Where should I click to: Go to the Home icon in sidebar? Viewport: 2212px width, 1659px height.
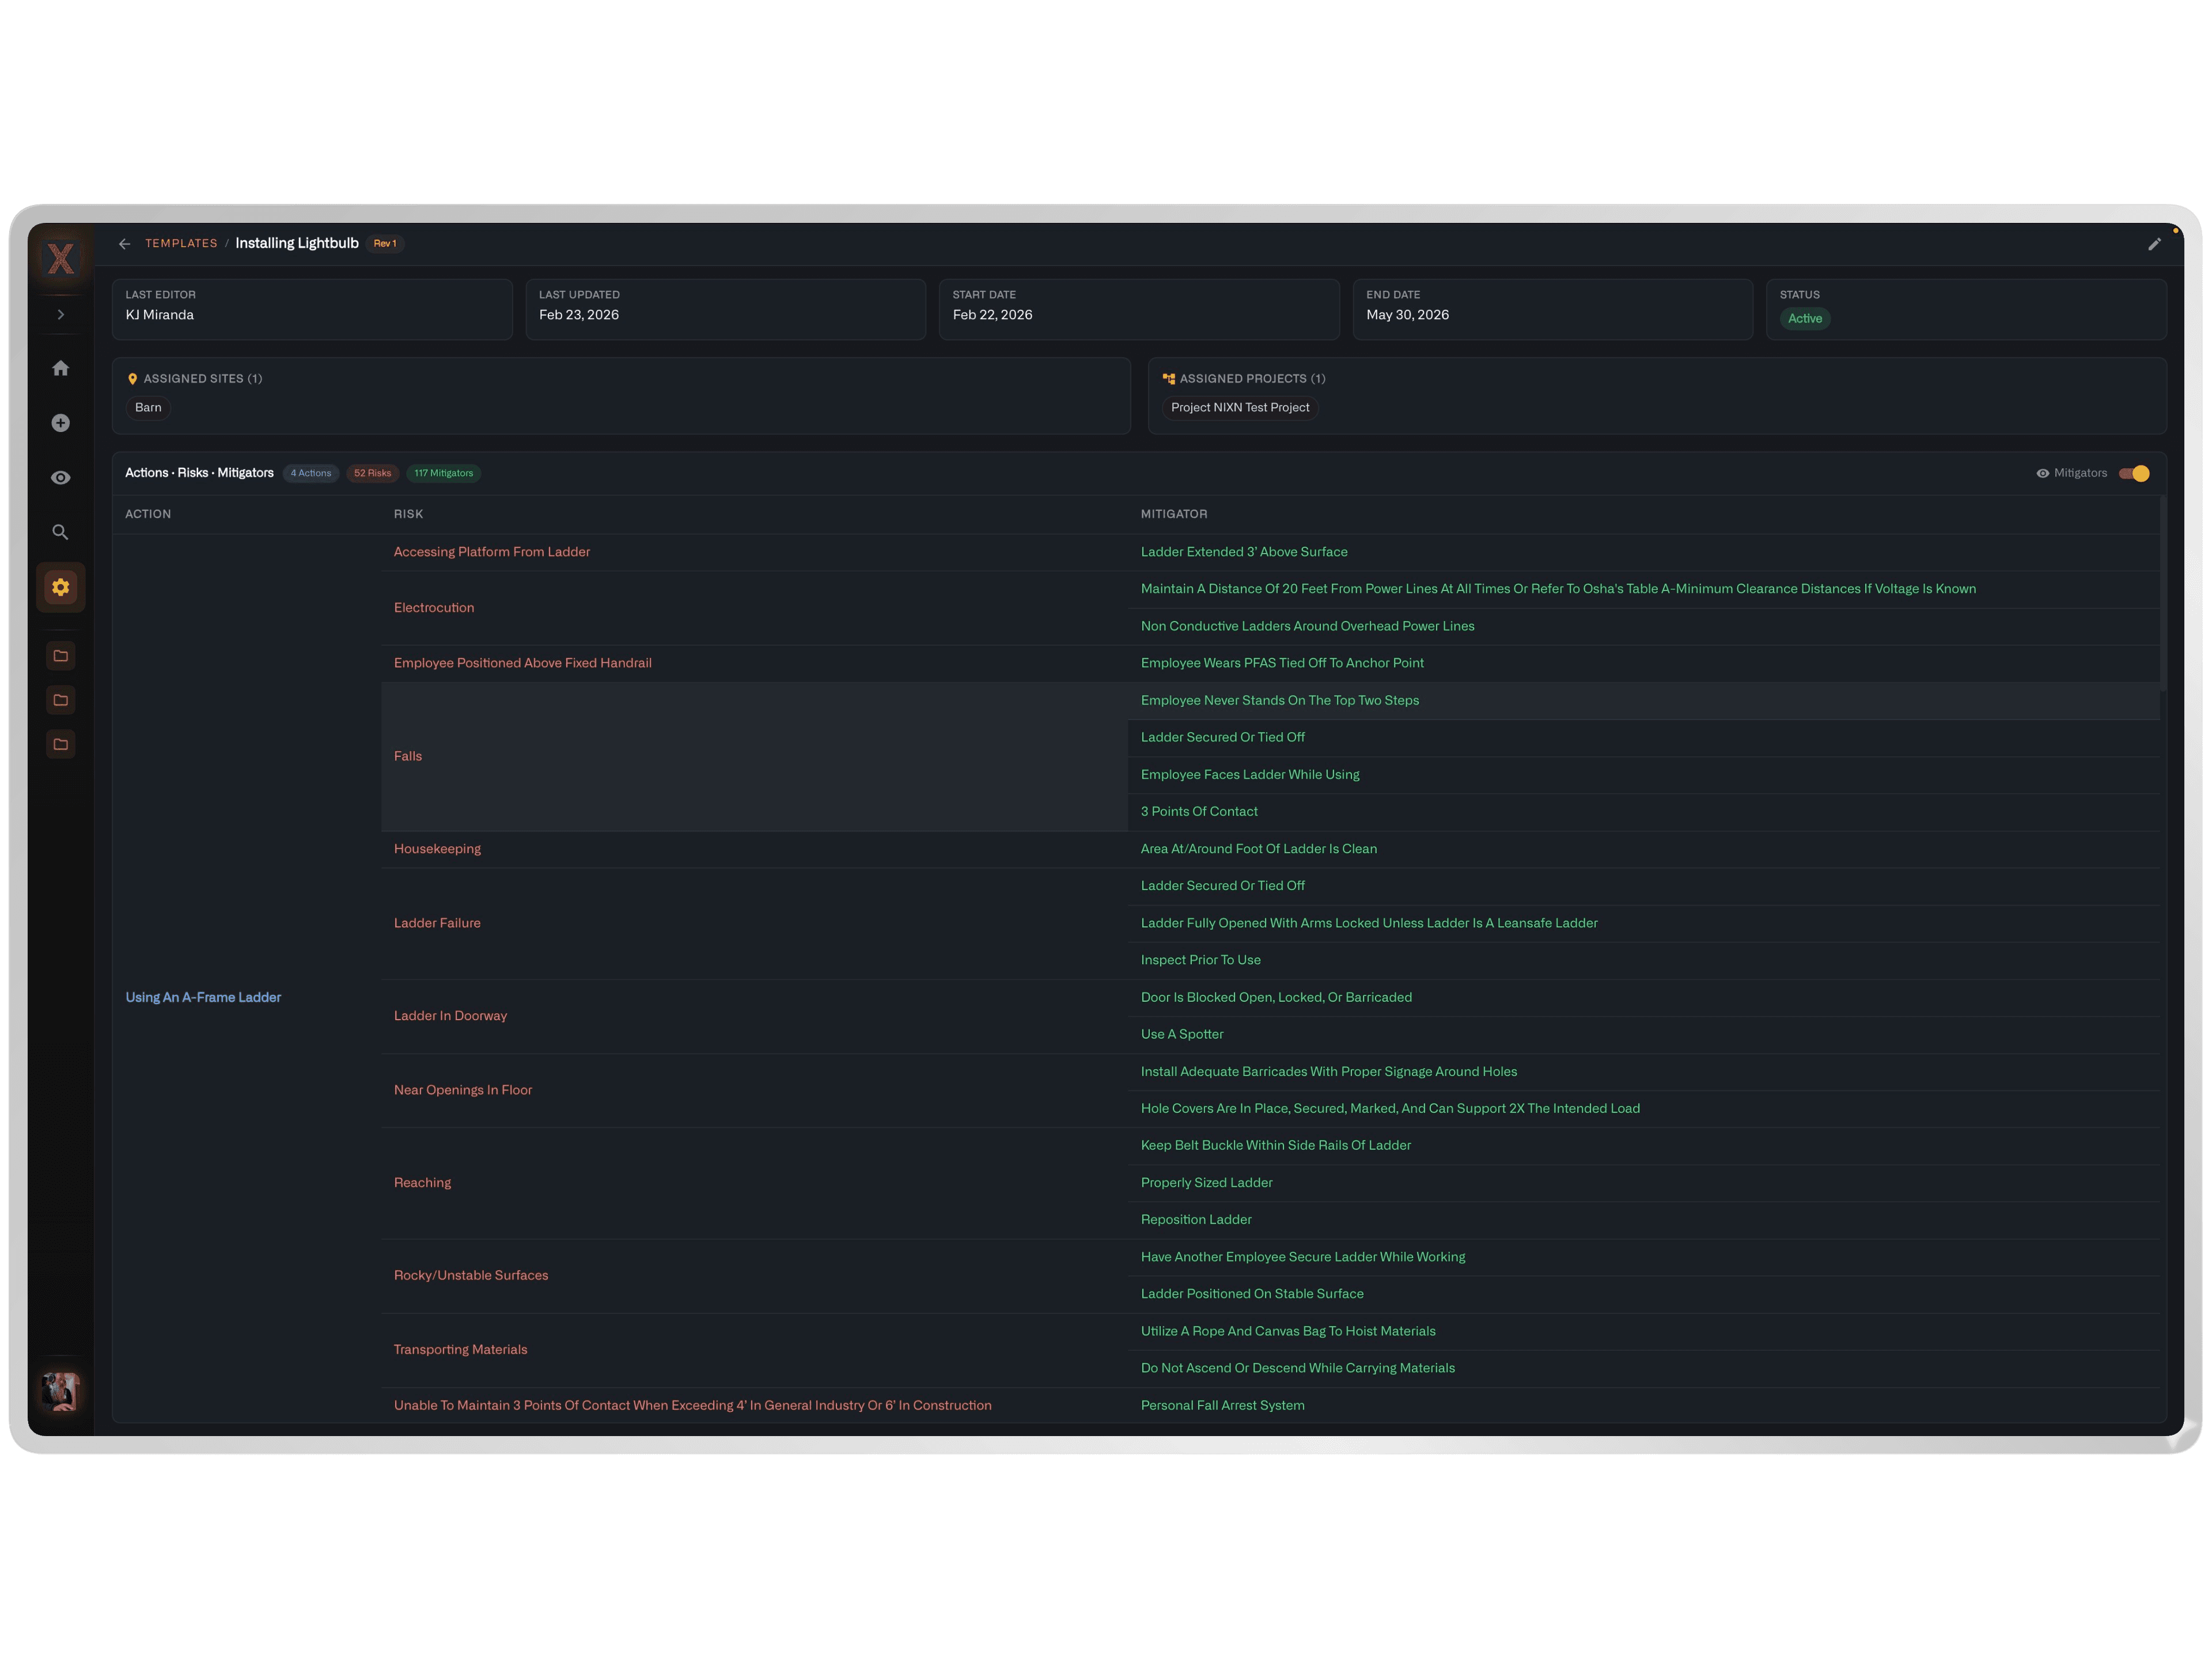pyautogui.click(x=61, y=368)
